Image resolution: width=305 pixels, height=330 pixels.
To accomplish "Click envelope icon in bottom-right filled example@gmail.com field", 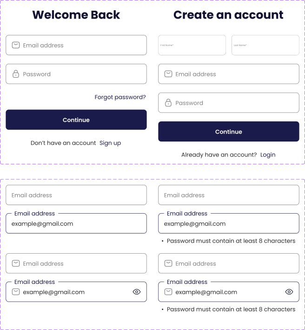I will [168, 292].
